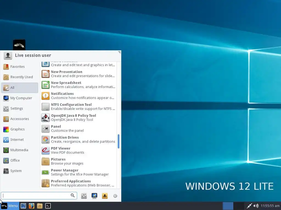Screen dimensions: 281x210
Task: Click the menu search input field
Action: [39, 196]
